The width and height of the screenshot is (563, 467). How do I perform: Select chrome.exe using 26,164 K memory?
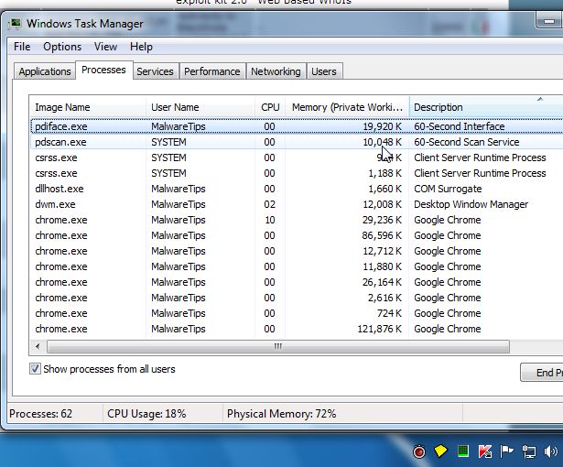pos(297,282)
